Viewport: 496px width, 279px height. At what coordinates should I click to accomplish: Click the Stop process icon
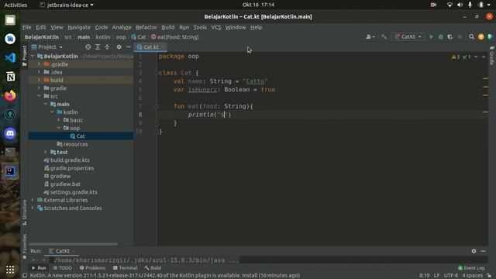(460, 37)
